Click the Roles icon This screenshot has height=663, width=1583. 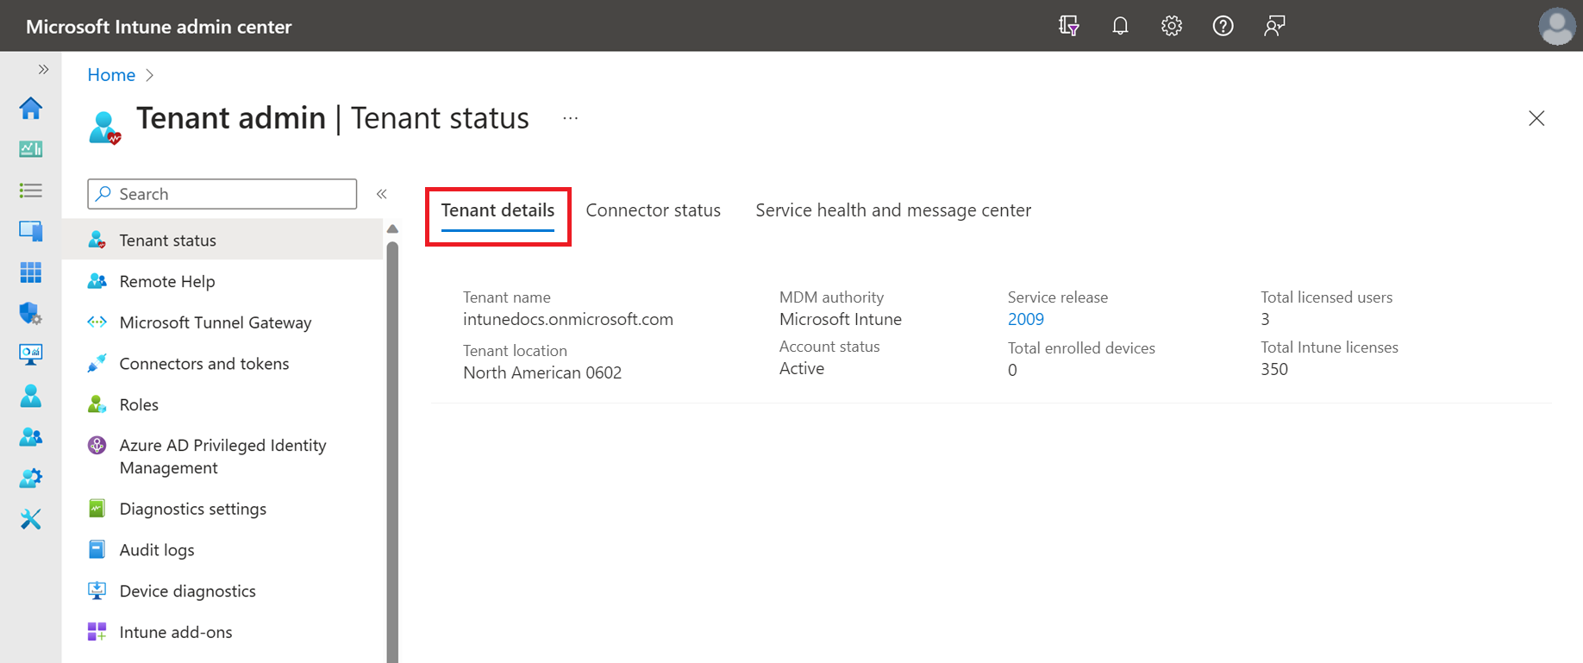(97, 404)
